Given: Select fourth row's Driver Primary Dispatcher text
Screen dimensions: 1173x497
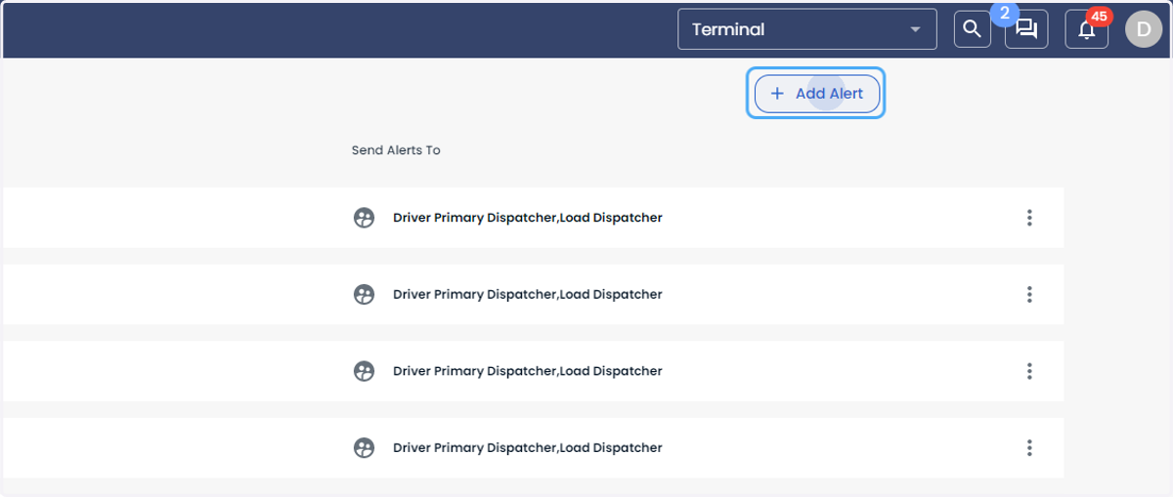Looking at the screenshot, I should (x=474, y=447).
